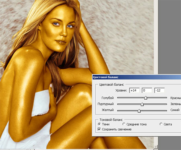Screen dimensions: 181x150
Task: Select the Света radio button
Action: tap(161, 124)
